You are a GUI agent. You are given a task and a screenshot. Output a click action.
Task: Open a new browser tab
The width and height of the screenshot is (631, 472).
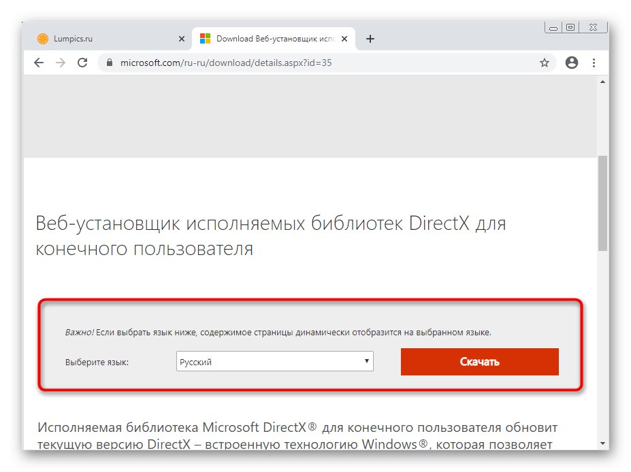pos(370,39)
